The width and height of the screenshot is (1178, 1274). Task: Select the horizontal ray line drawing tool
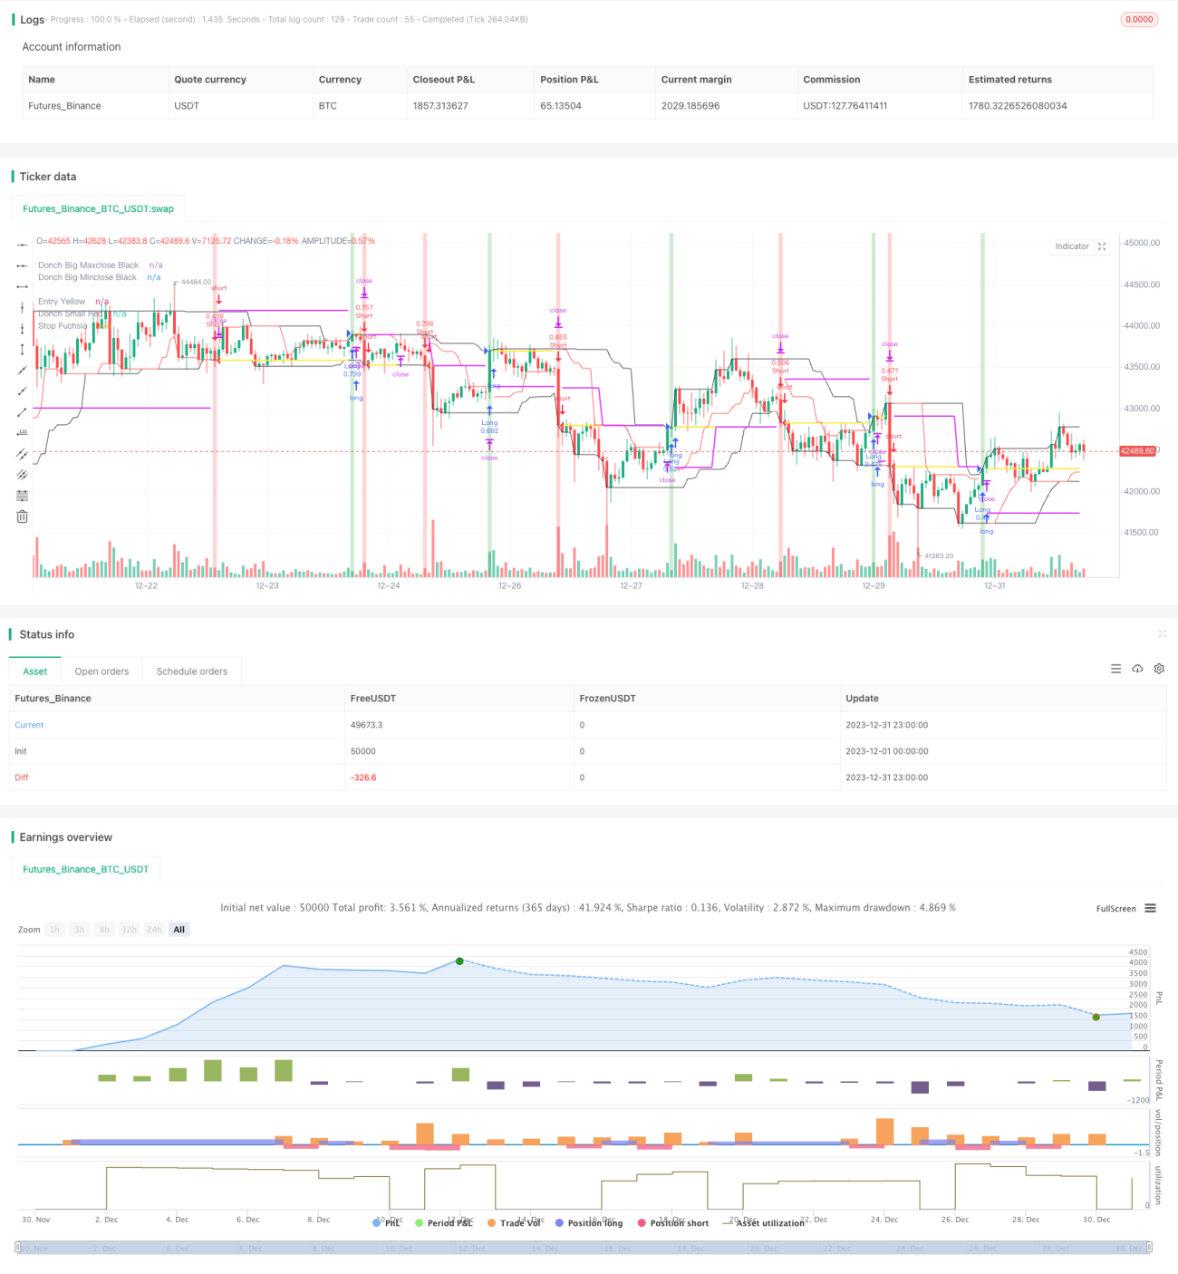coord(22,265)
